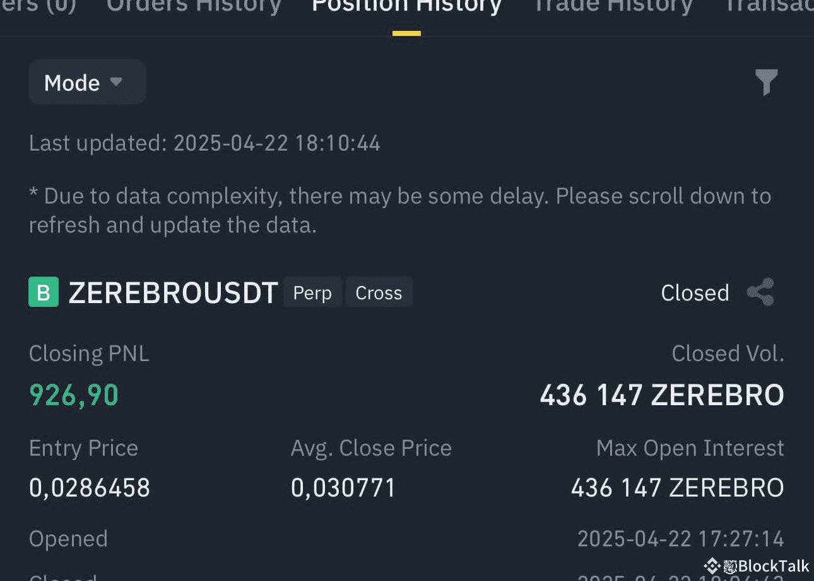The image size is (814, 581).
Task: Select the Position History tab
Action: (x=406, y=6)
